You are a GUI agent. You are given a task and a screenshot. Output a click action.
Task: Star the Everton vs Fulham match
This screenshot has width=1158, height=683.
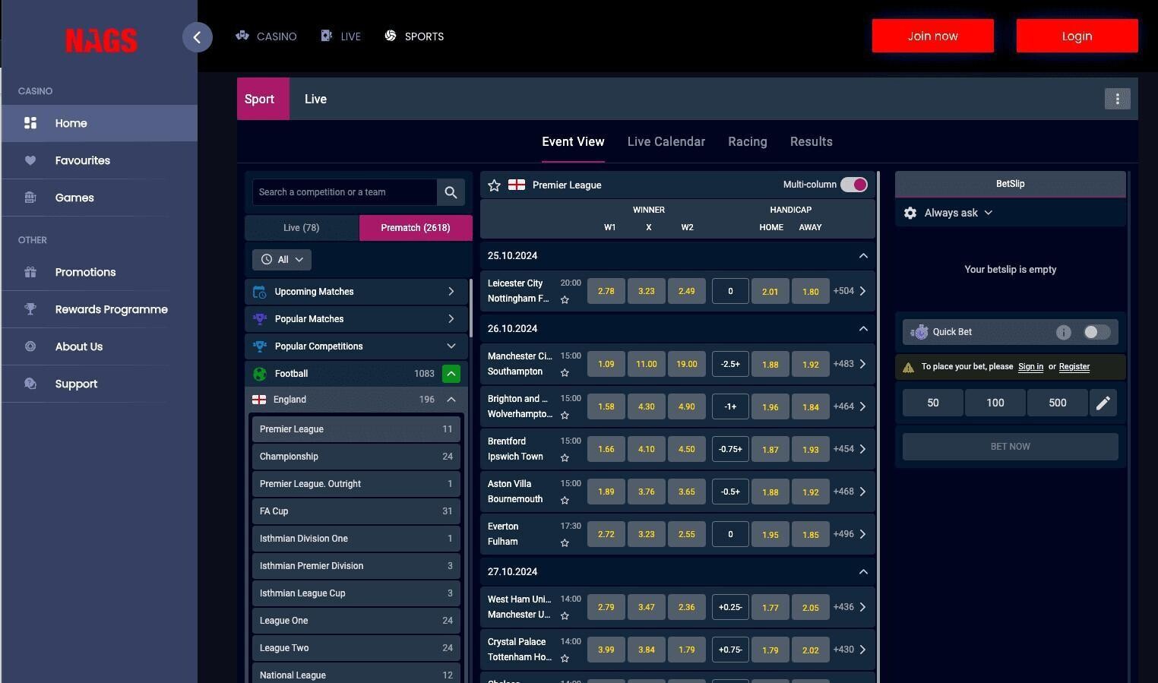tap(565, 543)
